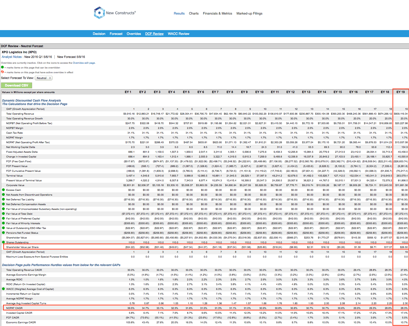Click override dot for Fair Value of Minority Interests
This screenshot has height=326, width=409.
(4, 223)
